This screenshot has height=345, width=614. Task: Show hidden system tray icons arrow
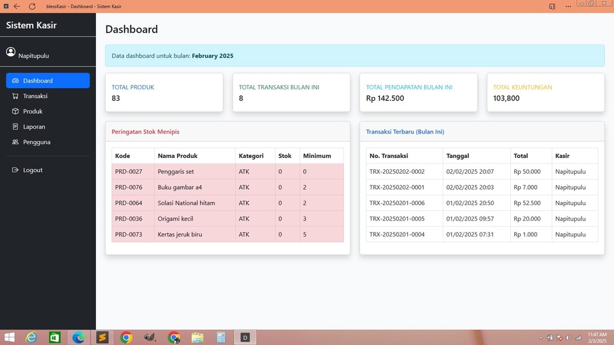[541, 337]
